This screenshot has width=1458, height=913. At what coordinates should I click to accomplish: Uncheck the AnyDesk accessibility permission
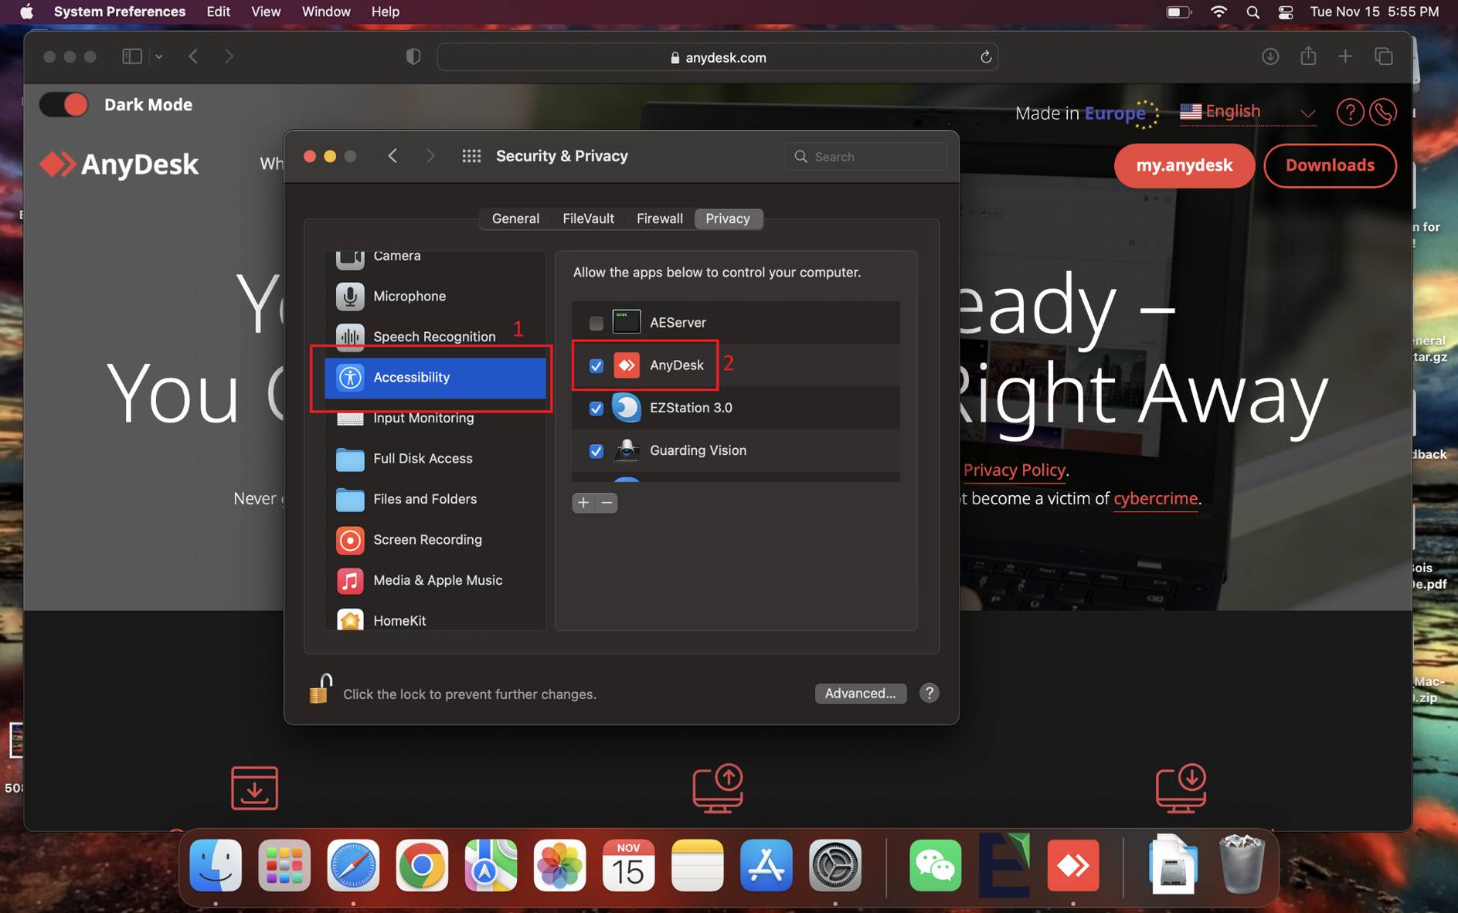[595, 365]
